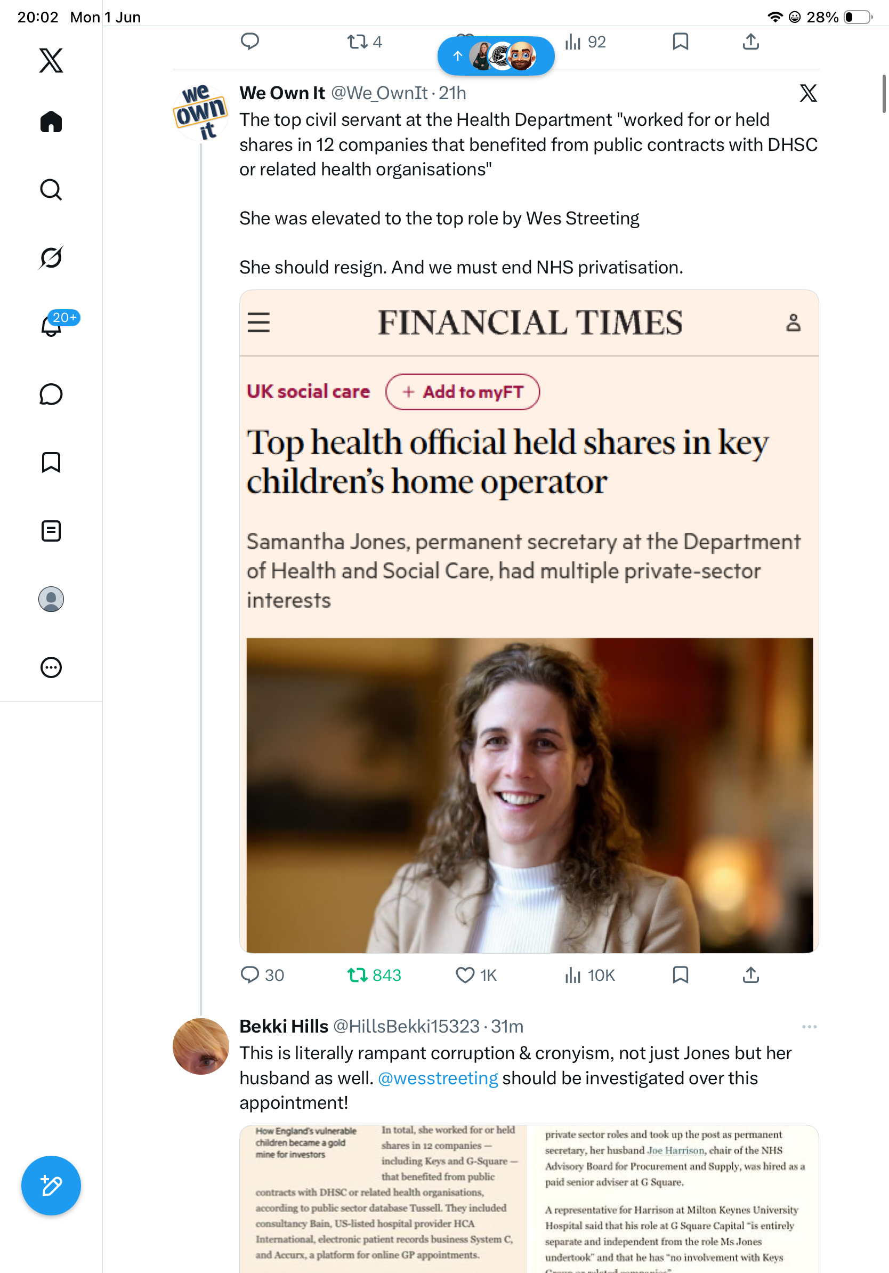Viewport: 889px width, 1273px height.
Task: Compose a new post with blue button
Action: click(x=51, y=1186)
